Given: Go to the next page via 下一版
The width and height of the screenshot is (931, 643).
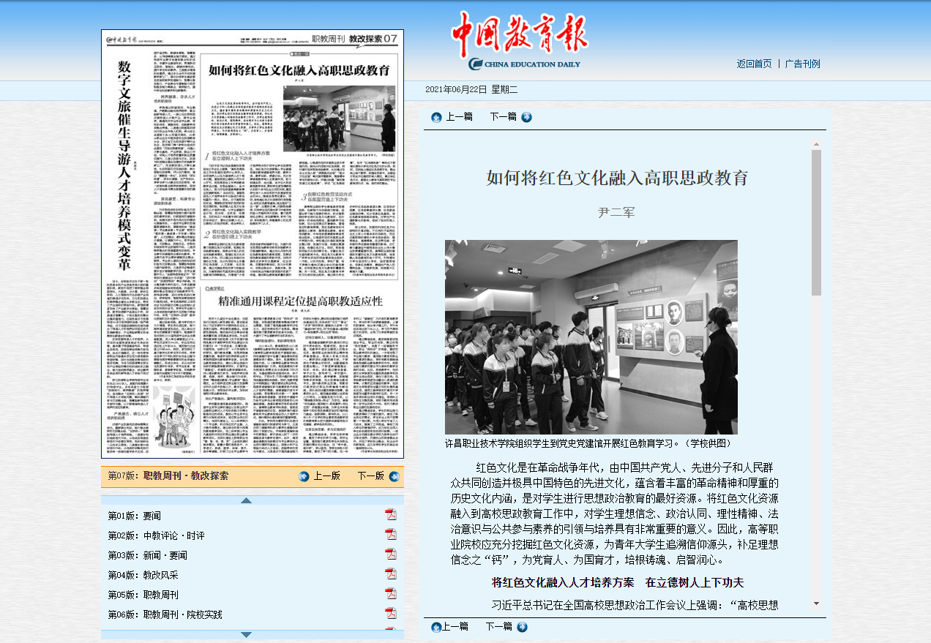Looking at the screenshot, I should coord(371,476).
